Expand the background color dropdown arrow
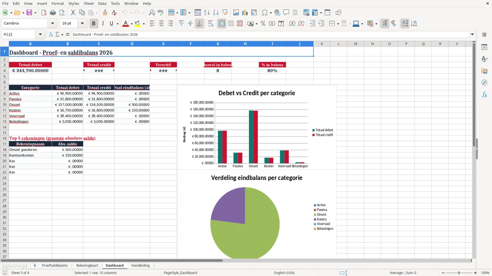The height and width of the screenshot is (276, 492). coord(143,24)
